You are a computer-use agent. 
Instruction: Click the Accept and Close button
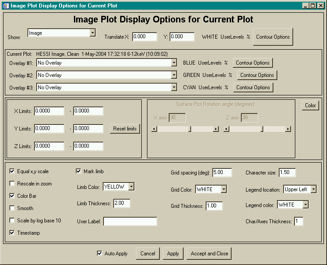coord(209,254)
